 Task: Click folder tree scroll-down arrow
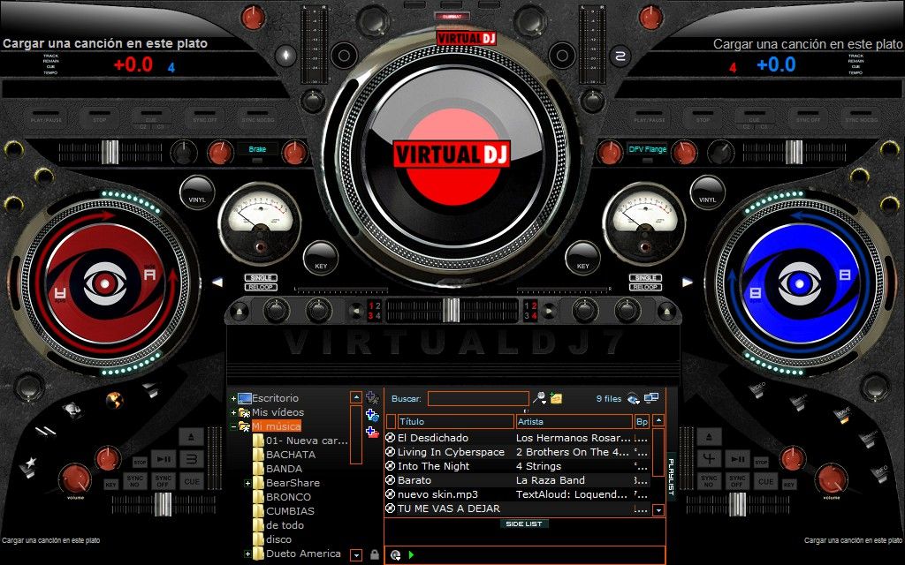click(x=356, y=555)
